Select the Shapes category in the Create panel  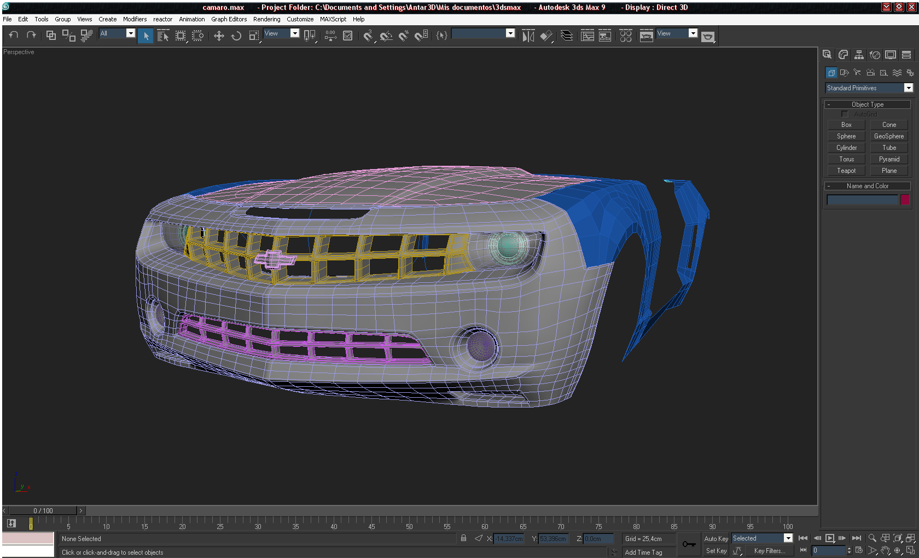tap(845, 73)
